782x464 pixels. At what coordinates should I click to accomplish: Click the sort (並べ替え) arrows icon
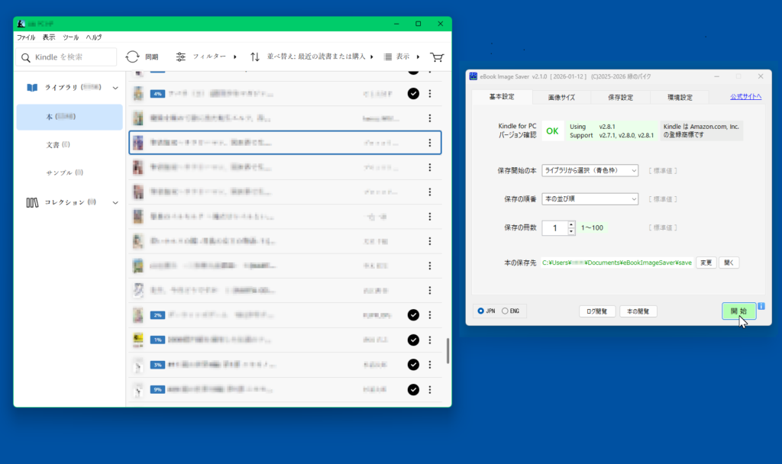(255, 57)
